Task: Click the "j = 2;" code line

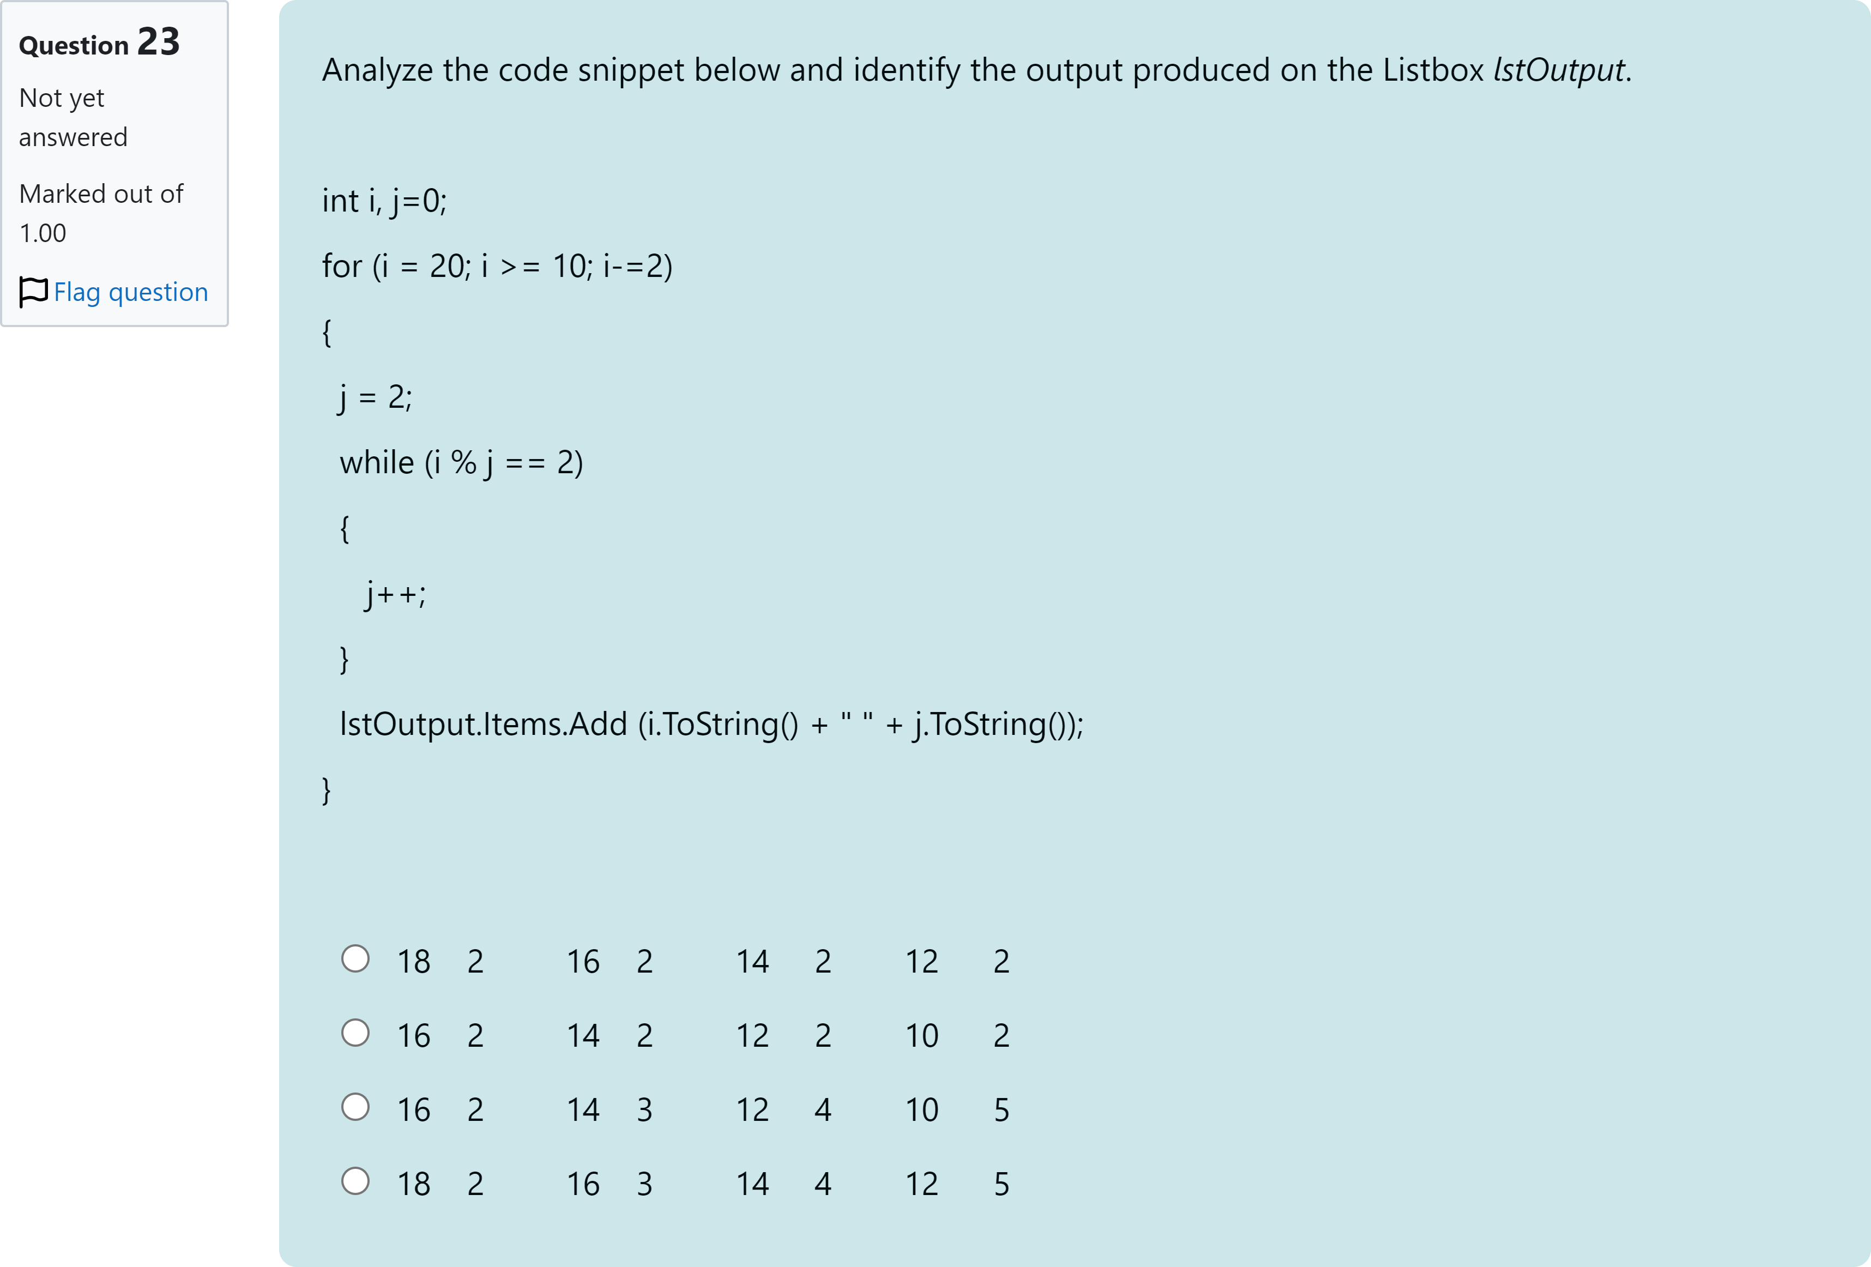Action: [375, 397]
